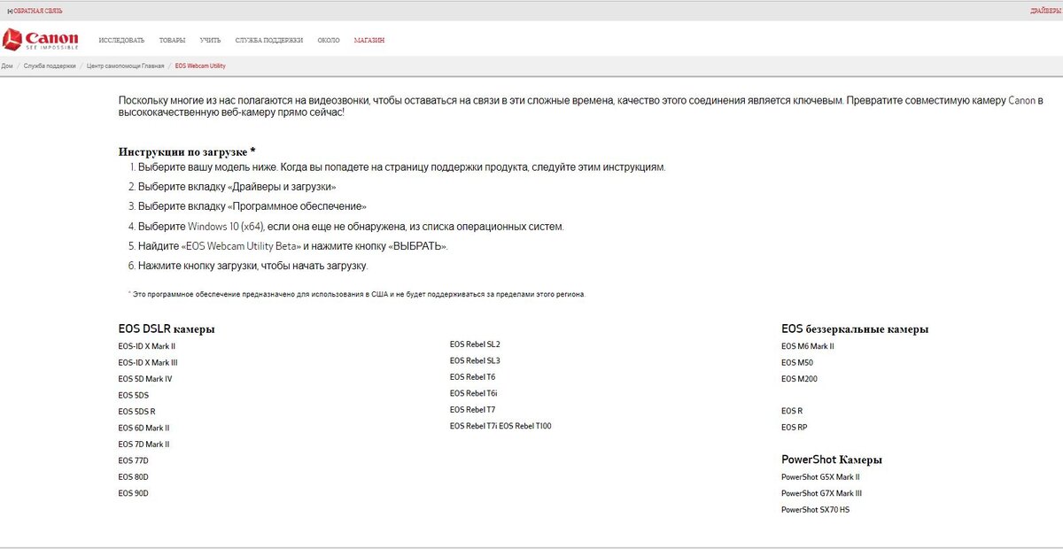Image resolution: width=1063 pixels, height=549 pixels.
Task: Click the EOS Webcam Utility breadcrumb
Action: click(200, 66)
